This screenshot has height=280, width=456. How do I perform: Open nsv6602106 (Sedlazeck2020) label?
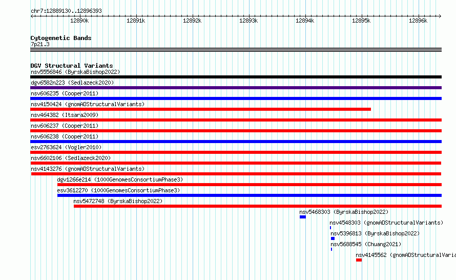pyautogui.click(x=71, y=158)
